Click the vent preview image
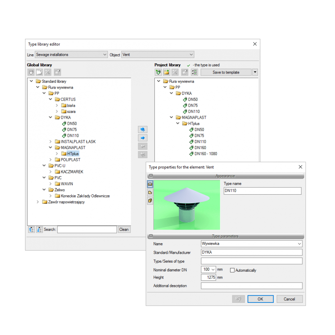The image size is (335, 335). click(x=187, y=205)
